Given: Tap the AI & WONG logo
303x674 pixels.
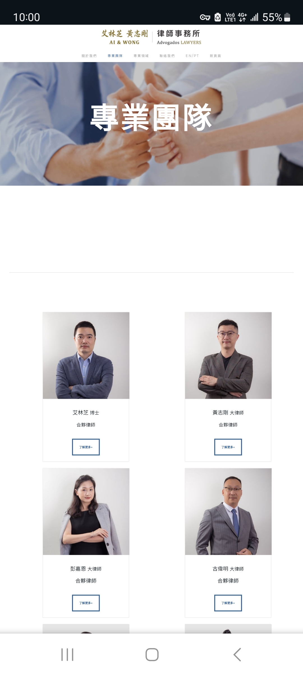Looking at the screenshot, I should tap(151, 37).
